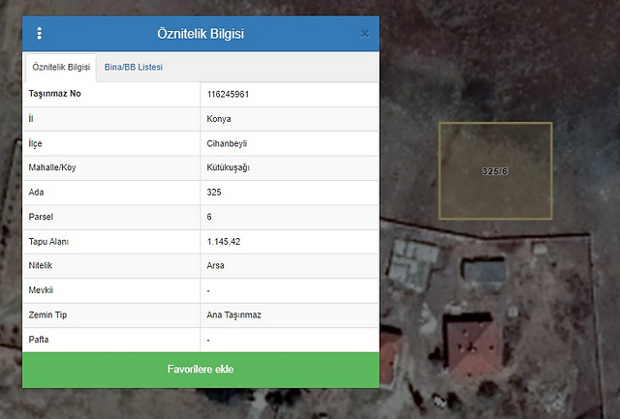Image resolution: width=620 pixels, height=419 pixels.
Task: Click the Mahalle/Köy row label
Action: coord(52,167)
